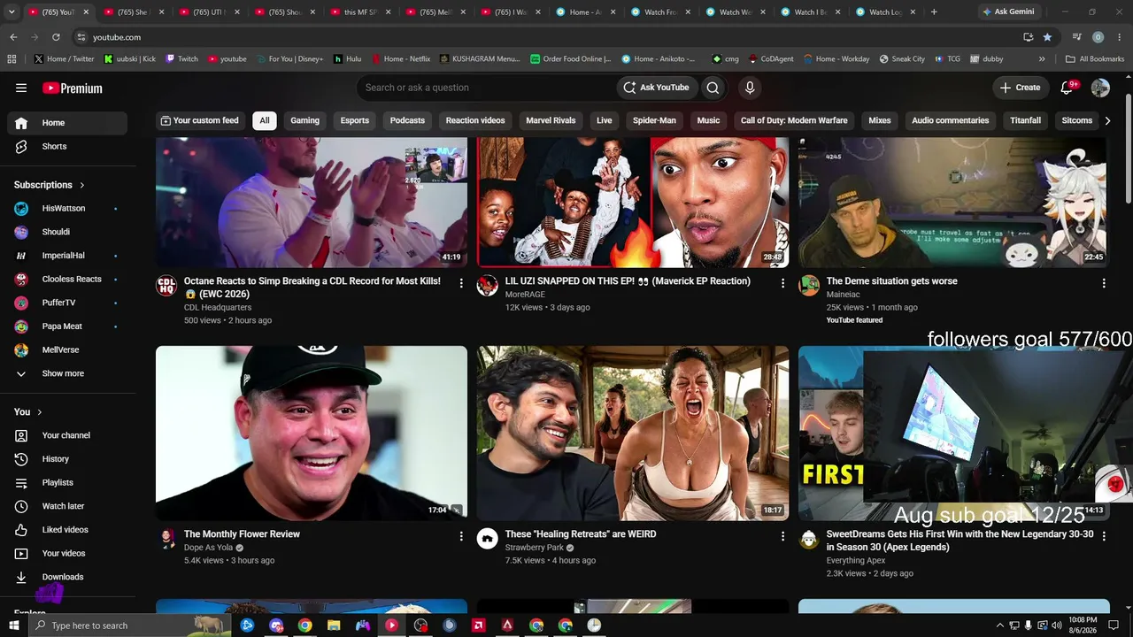The width and height of the screenshot is (1133, 637).
Task: Open Playlists from the sidebar
Action: (67, 483)
